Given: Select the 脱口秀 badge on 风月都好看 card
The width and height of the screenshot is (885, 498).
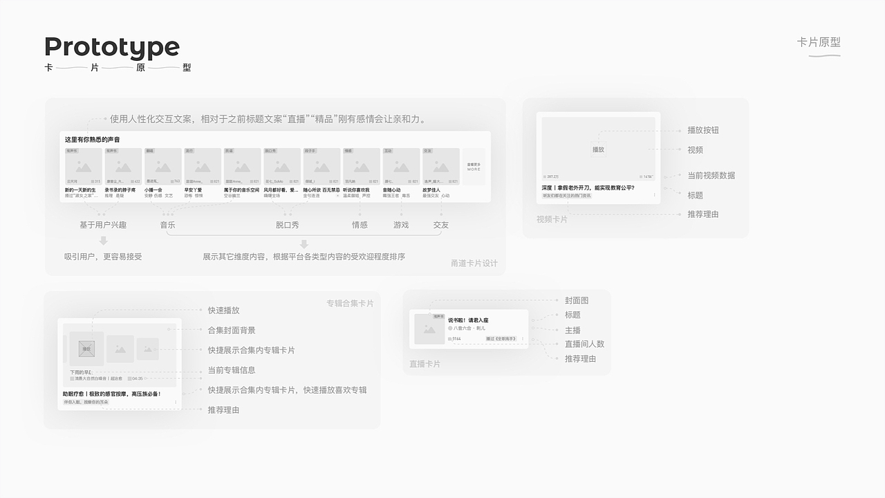Looking at the screenshot, I should coord(269,149).
